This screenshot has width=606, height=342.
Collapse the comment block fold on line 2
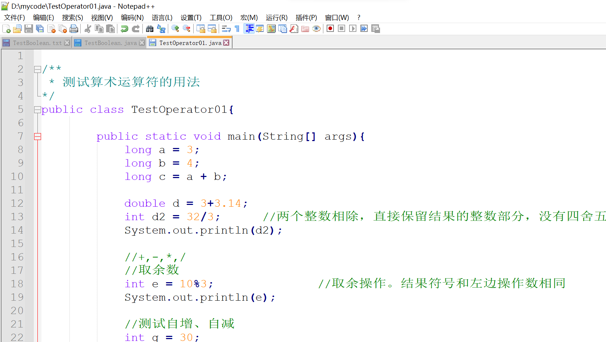(x=37, y=69)
